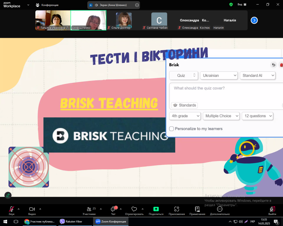Open the Чат panel with new message
Viewport: 283px width, 226px height.
coord(113,211)
